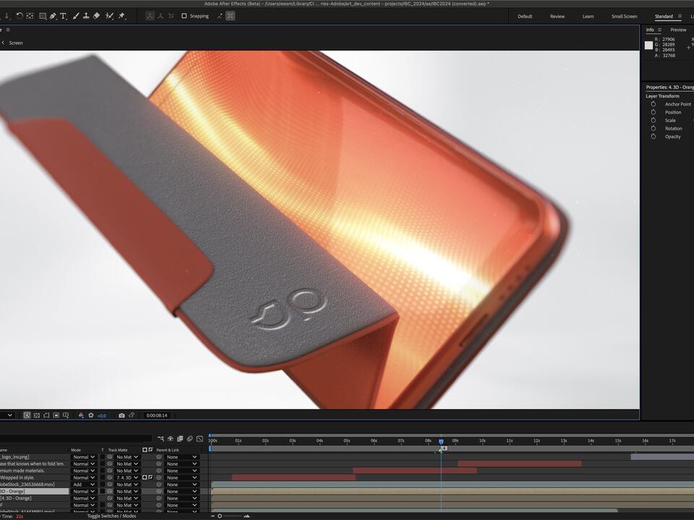This screenshot has height=520, width=694.
Task: Take a snapshot with the camera icon
Action: pos(122,415)
